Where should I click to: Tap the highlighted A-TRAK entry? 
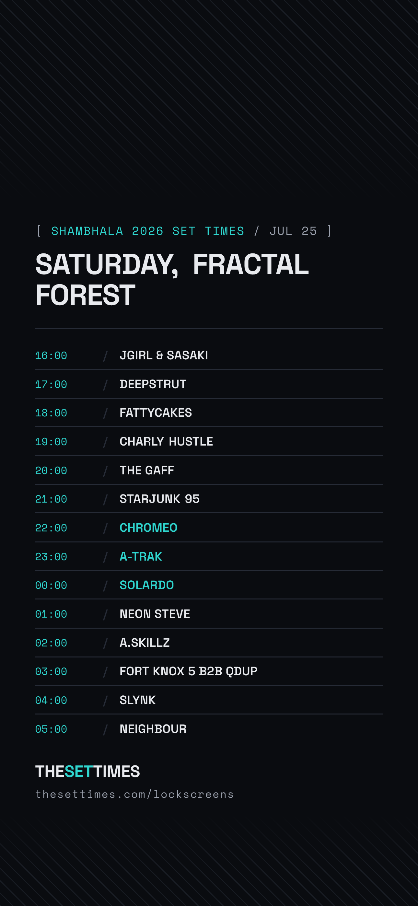(141, 556)
